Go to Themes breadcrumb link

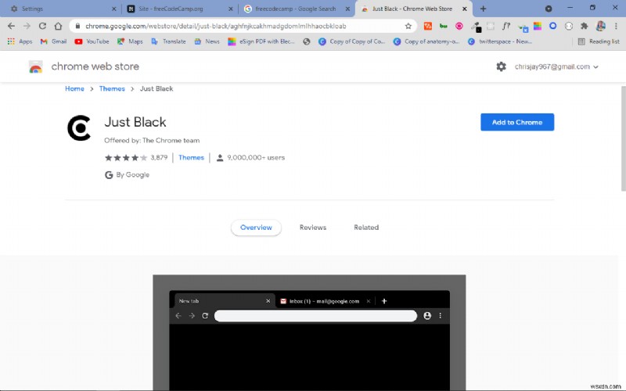coord(112,88)
